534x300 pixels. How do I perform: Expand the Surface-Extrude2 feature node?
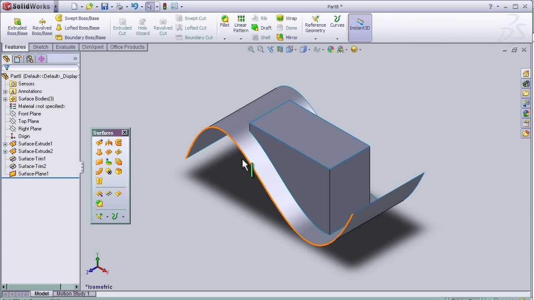pyautogui.click(x=5, y=151)
